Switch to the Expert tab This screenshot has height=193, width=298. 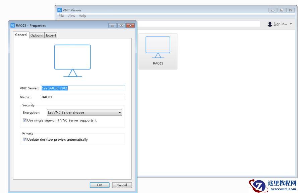[x=51, y=35]
